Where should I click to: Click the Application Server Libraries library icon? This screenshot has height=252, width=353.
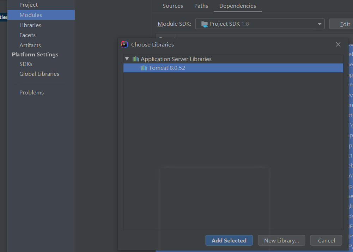coord(136,59)
